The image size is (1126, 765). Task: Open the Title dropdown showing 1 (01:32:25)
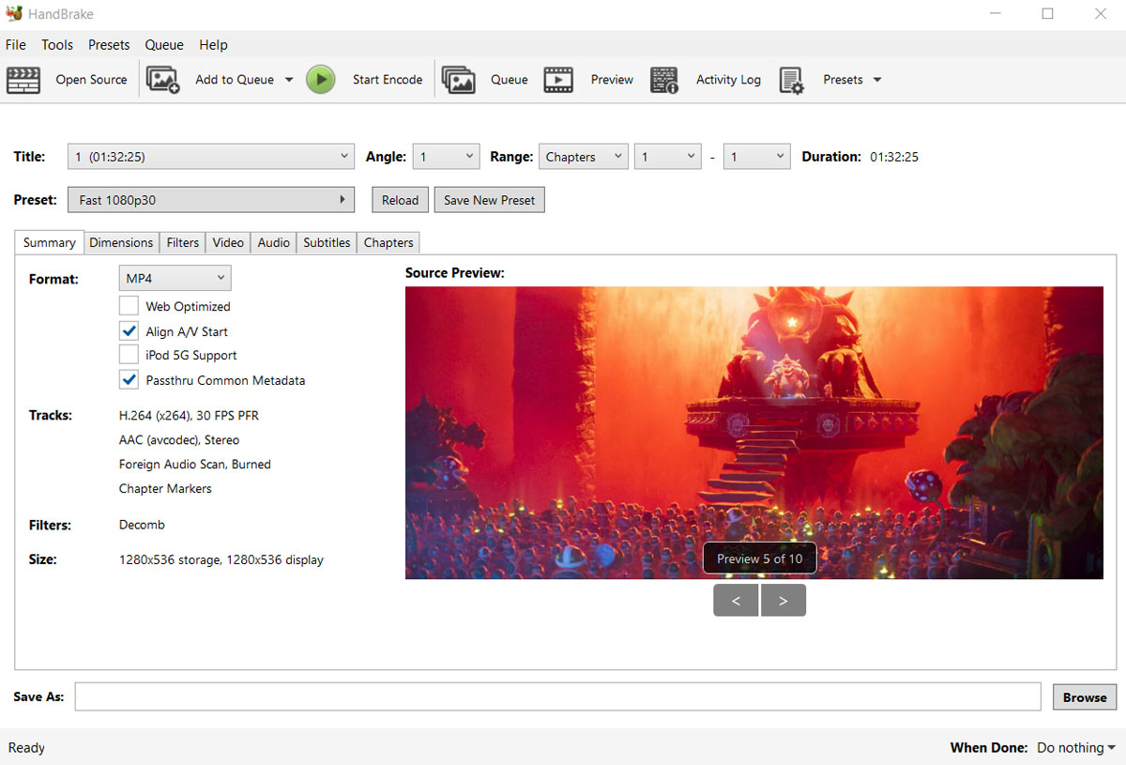pos(211,157)
